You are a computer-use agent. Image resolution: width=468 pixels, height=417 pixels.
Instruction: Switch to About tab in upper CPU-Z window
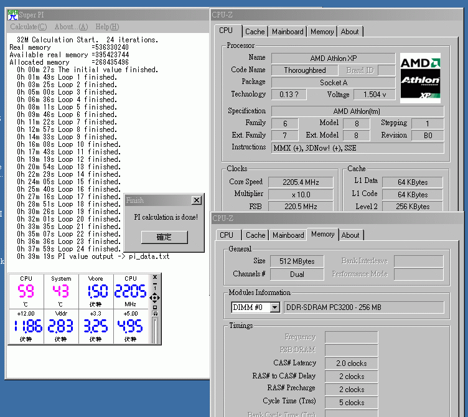coord(350,32)
